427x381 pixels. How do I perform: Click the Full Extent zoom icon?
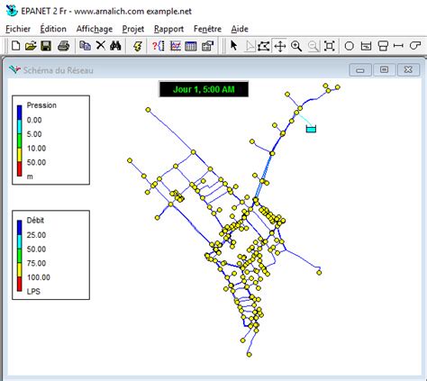coord(330,46)
